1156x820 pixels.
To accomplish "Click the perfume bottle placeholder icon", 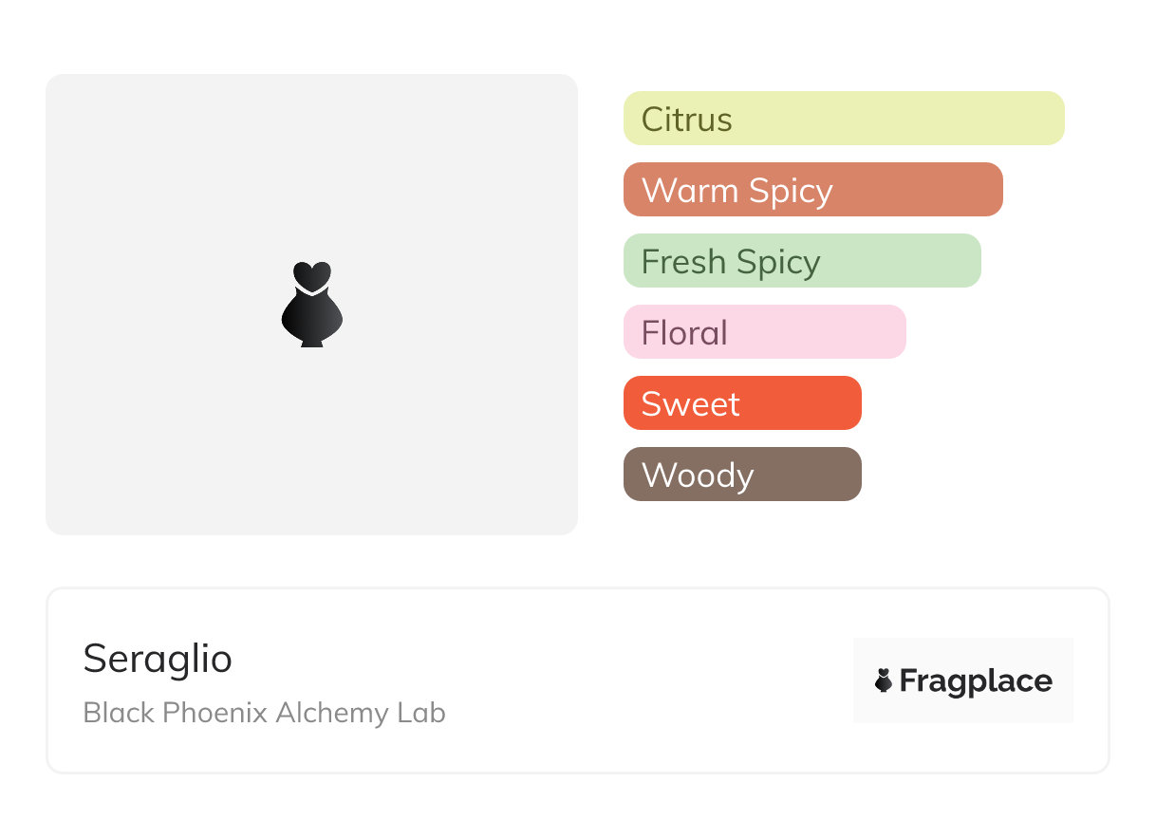I will click(311, 313).
